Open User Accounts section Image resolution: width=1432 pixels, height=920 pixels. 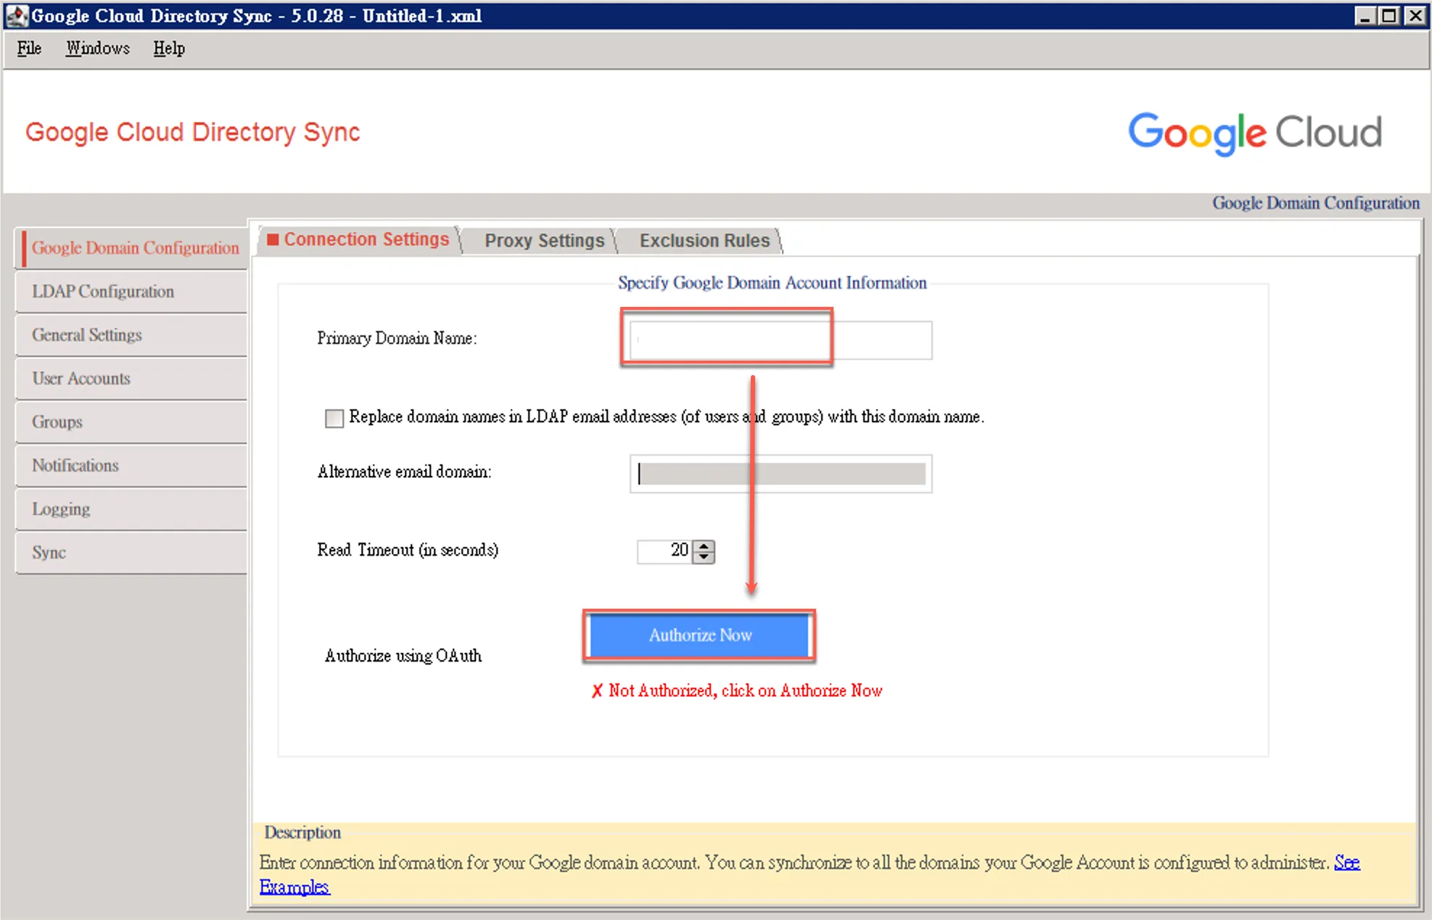[132, 379]
